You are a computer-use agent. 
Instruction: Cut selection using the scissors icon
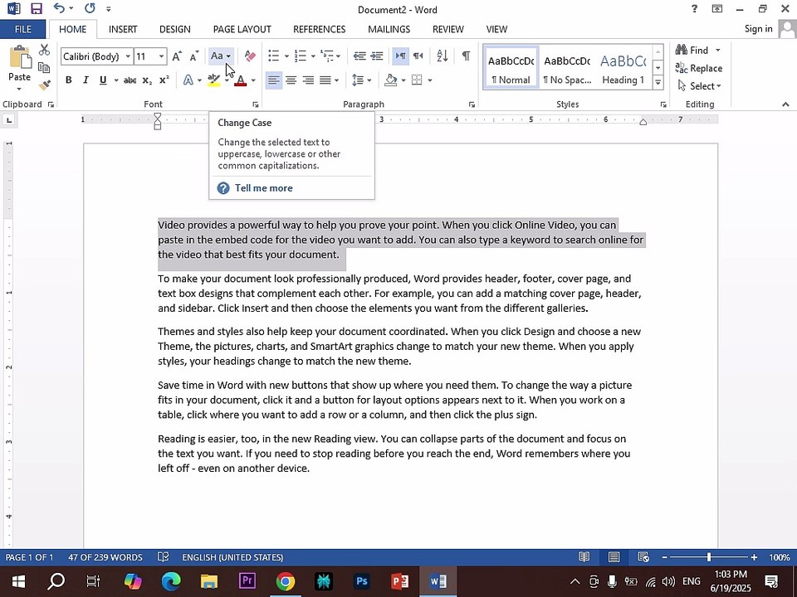pos(44,49)
